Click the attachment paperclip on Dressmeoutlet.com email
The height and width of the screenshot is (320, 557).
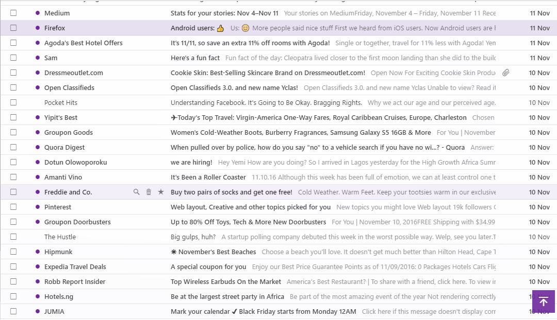[506, 73]
